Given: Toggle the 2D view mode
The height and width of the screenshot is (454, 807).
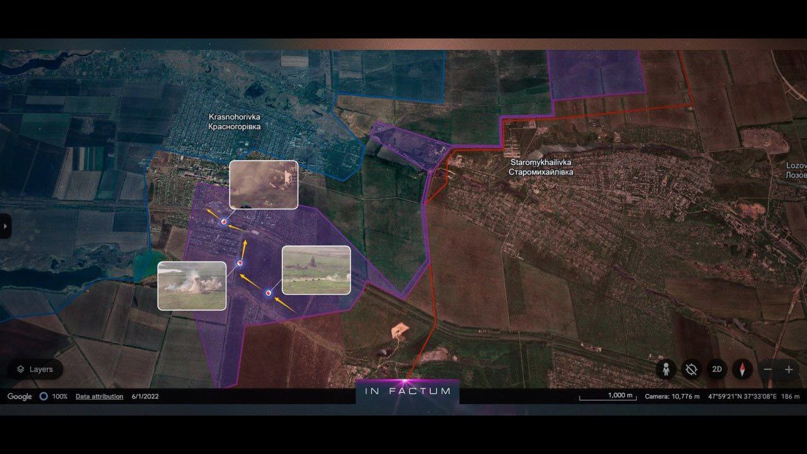Looking at the screenshot, I should (x=717, y=370).
